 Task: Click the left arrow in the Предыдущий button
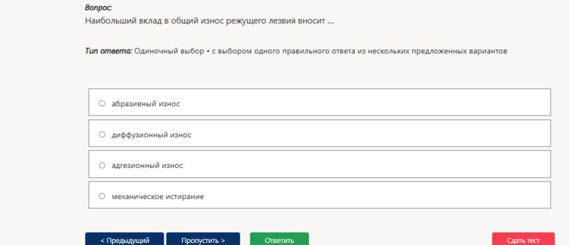pyautogui.click(x=102, y=241)
